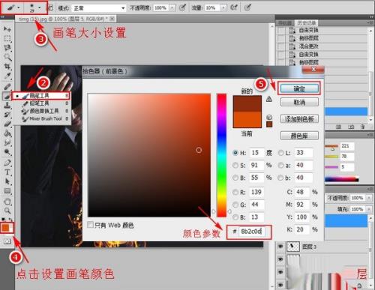The image size is (375, 290).
Task: Open the opacity 100% dropdown arrow
Action: 172,8
